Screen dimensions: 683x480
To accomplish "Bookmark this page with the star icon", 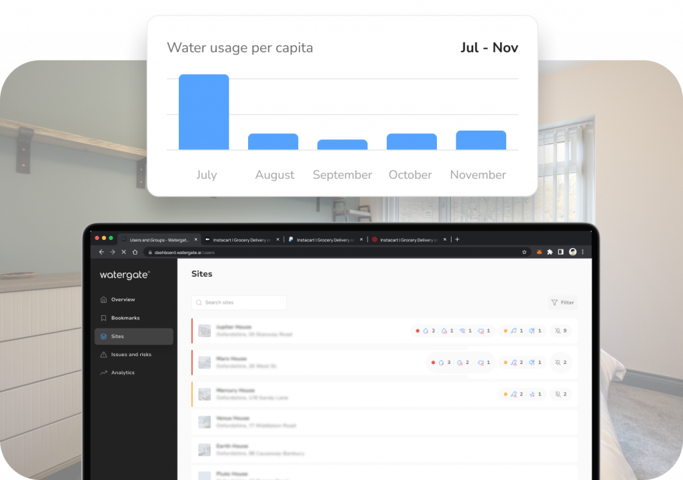I will coord(524,253).
